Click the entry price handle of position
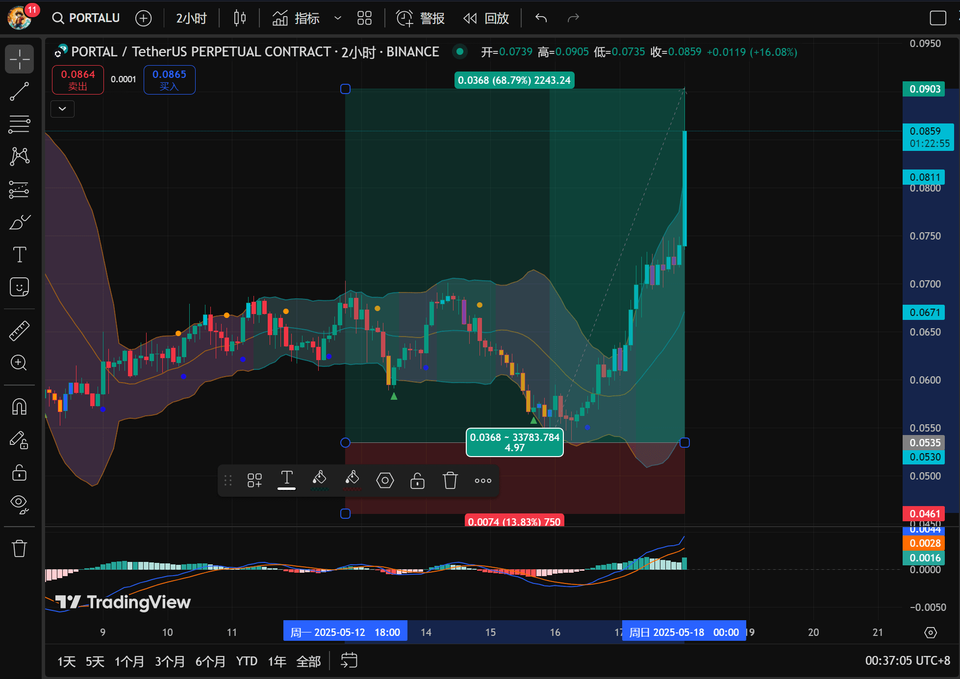 point(345,443)
